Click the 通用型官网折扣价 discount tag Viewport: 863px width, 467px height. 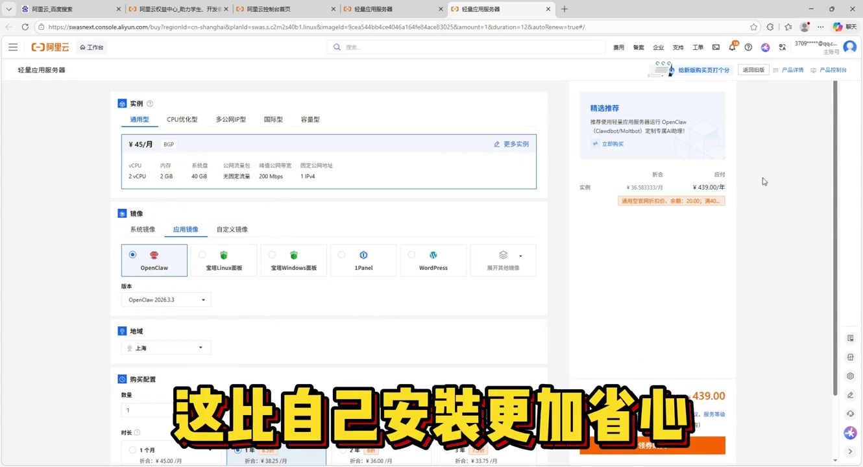pos(672,201)
